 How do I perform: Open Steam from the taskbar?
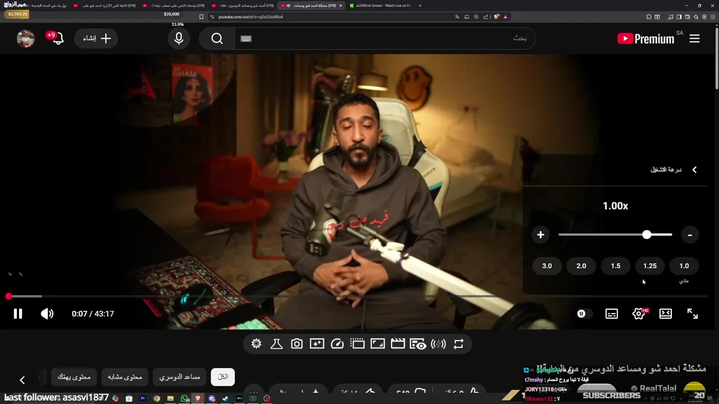click(x=226, y=398)
